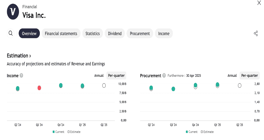Toggle Current legend in Procurement chart

[x=192, y=132]
